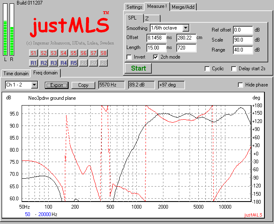The image size is (274, 224).
Task: Click the Offset ms field 8.1458
Action: [156, 38]
